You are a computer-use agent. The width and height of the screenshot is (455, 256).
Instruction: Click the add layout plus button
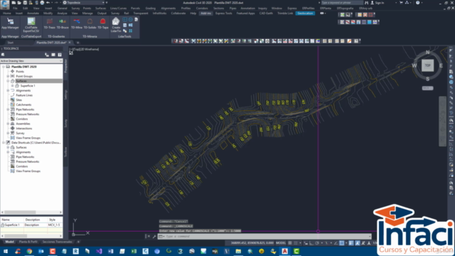[x=78, y=242]
